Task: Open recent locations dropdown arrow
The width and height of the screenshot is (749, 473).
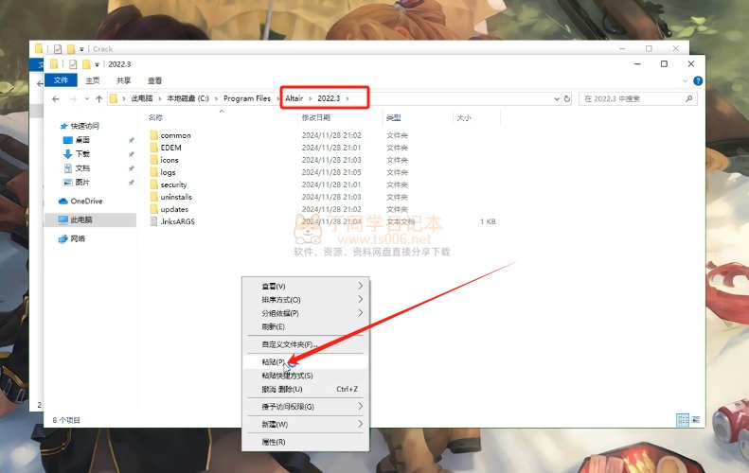Action: pos(86,98)
